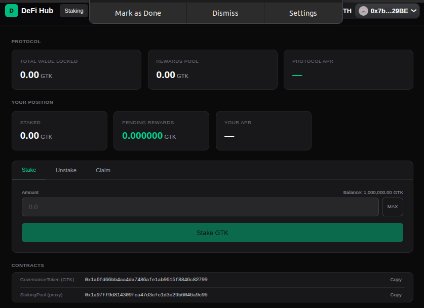Screen dimensions: 424x308
Task: Open Settings from the popup menu
Action: point(303,13)
